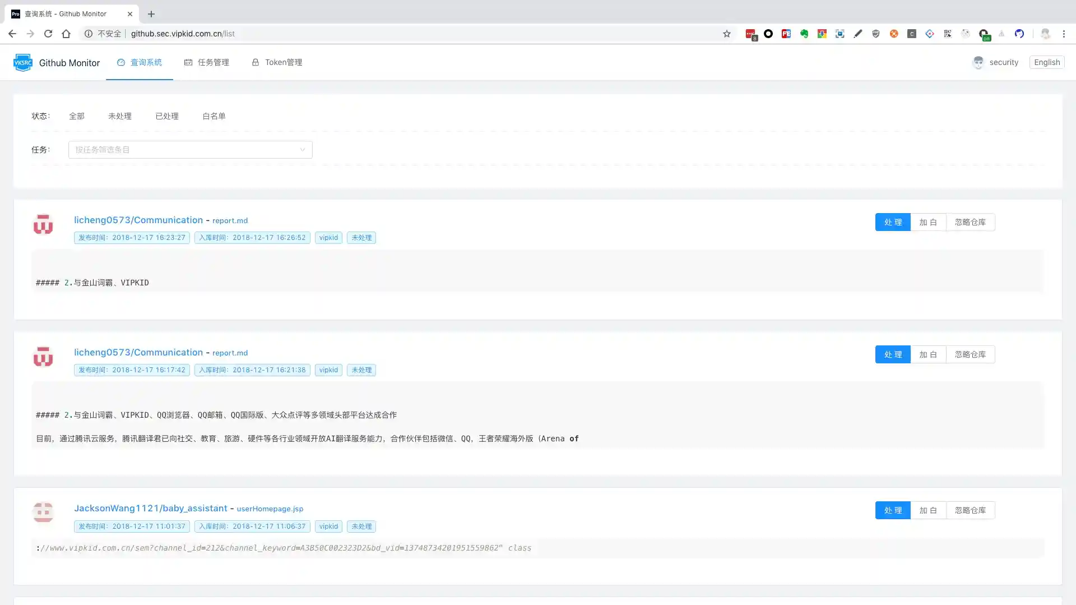Click 忽略仓库 for the baby_assistant result
Screen dimensions: 1076x605
point(970,510)
